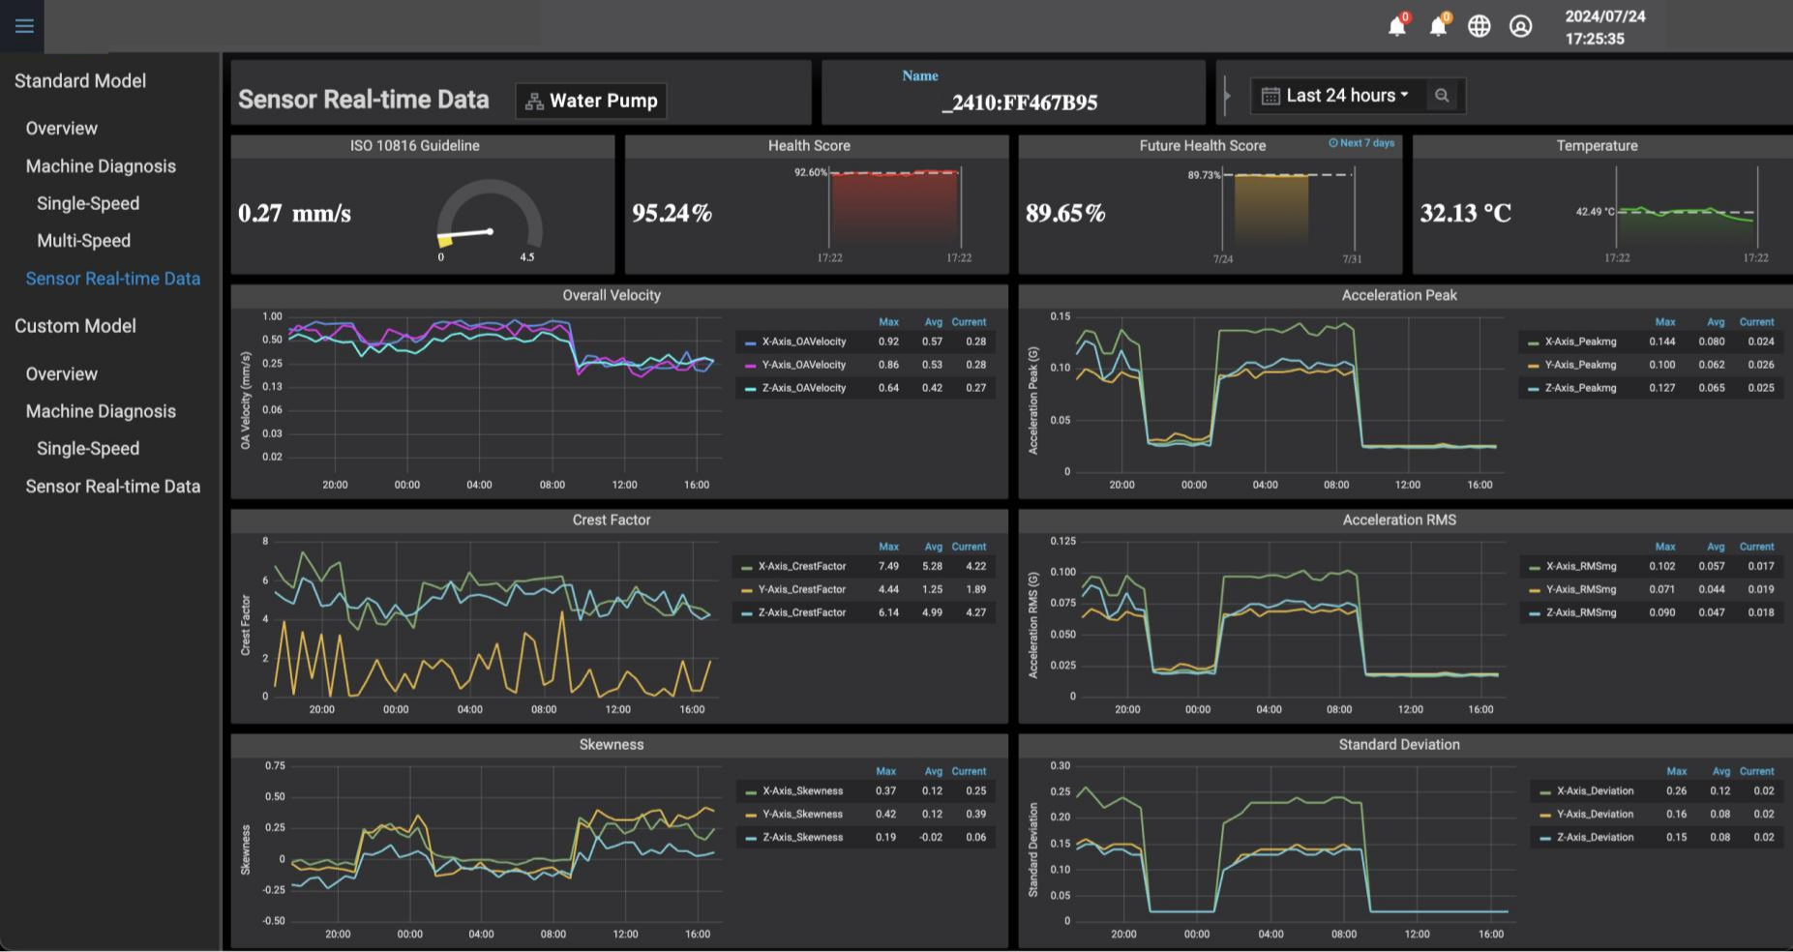Click the orange-badged warning bell icon
Screen dimensions: 1793x952
[1438, 26]
